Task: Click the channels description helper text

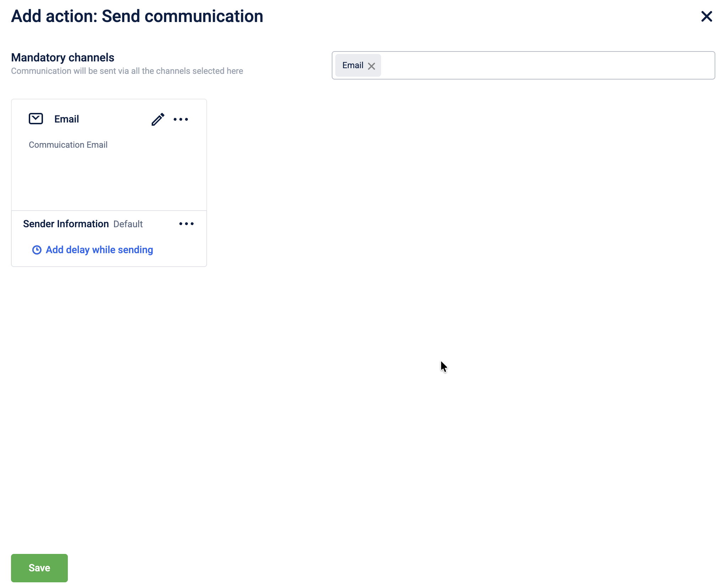Action: (x=127, y=71)
